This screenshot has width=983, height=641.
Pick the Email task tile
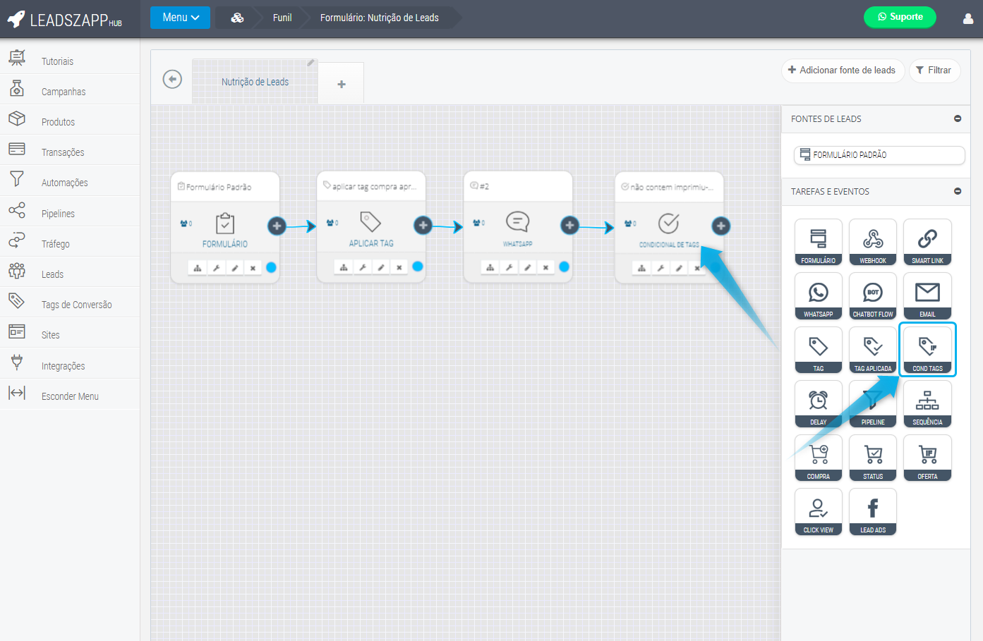[x=927, y=296]
